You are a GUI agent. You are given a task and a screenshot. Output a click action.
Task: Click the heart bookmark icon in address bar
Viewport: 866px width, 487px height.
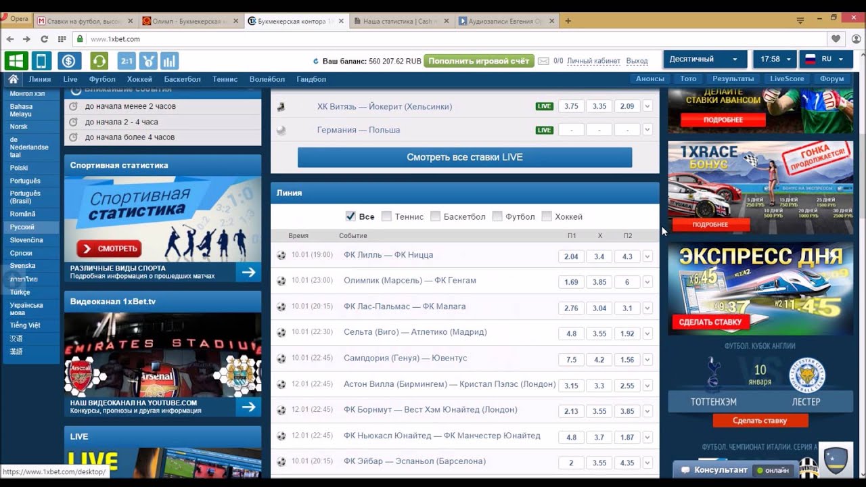pos(836,39)
